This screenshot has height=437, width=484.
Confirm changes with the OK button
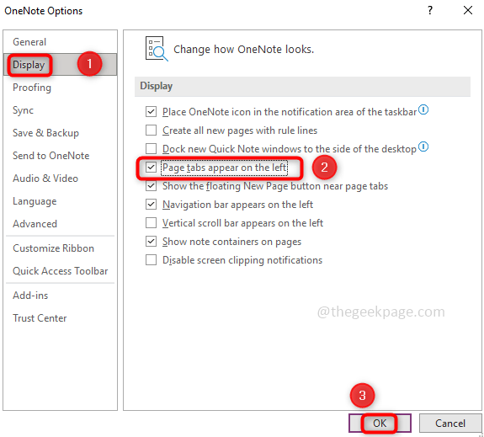tap(380, 423)
